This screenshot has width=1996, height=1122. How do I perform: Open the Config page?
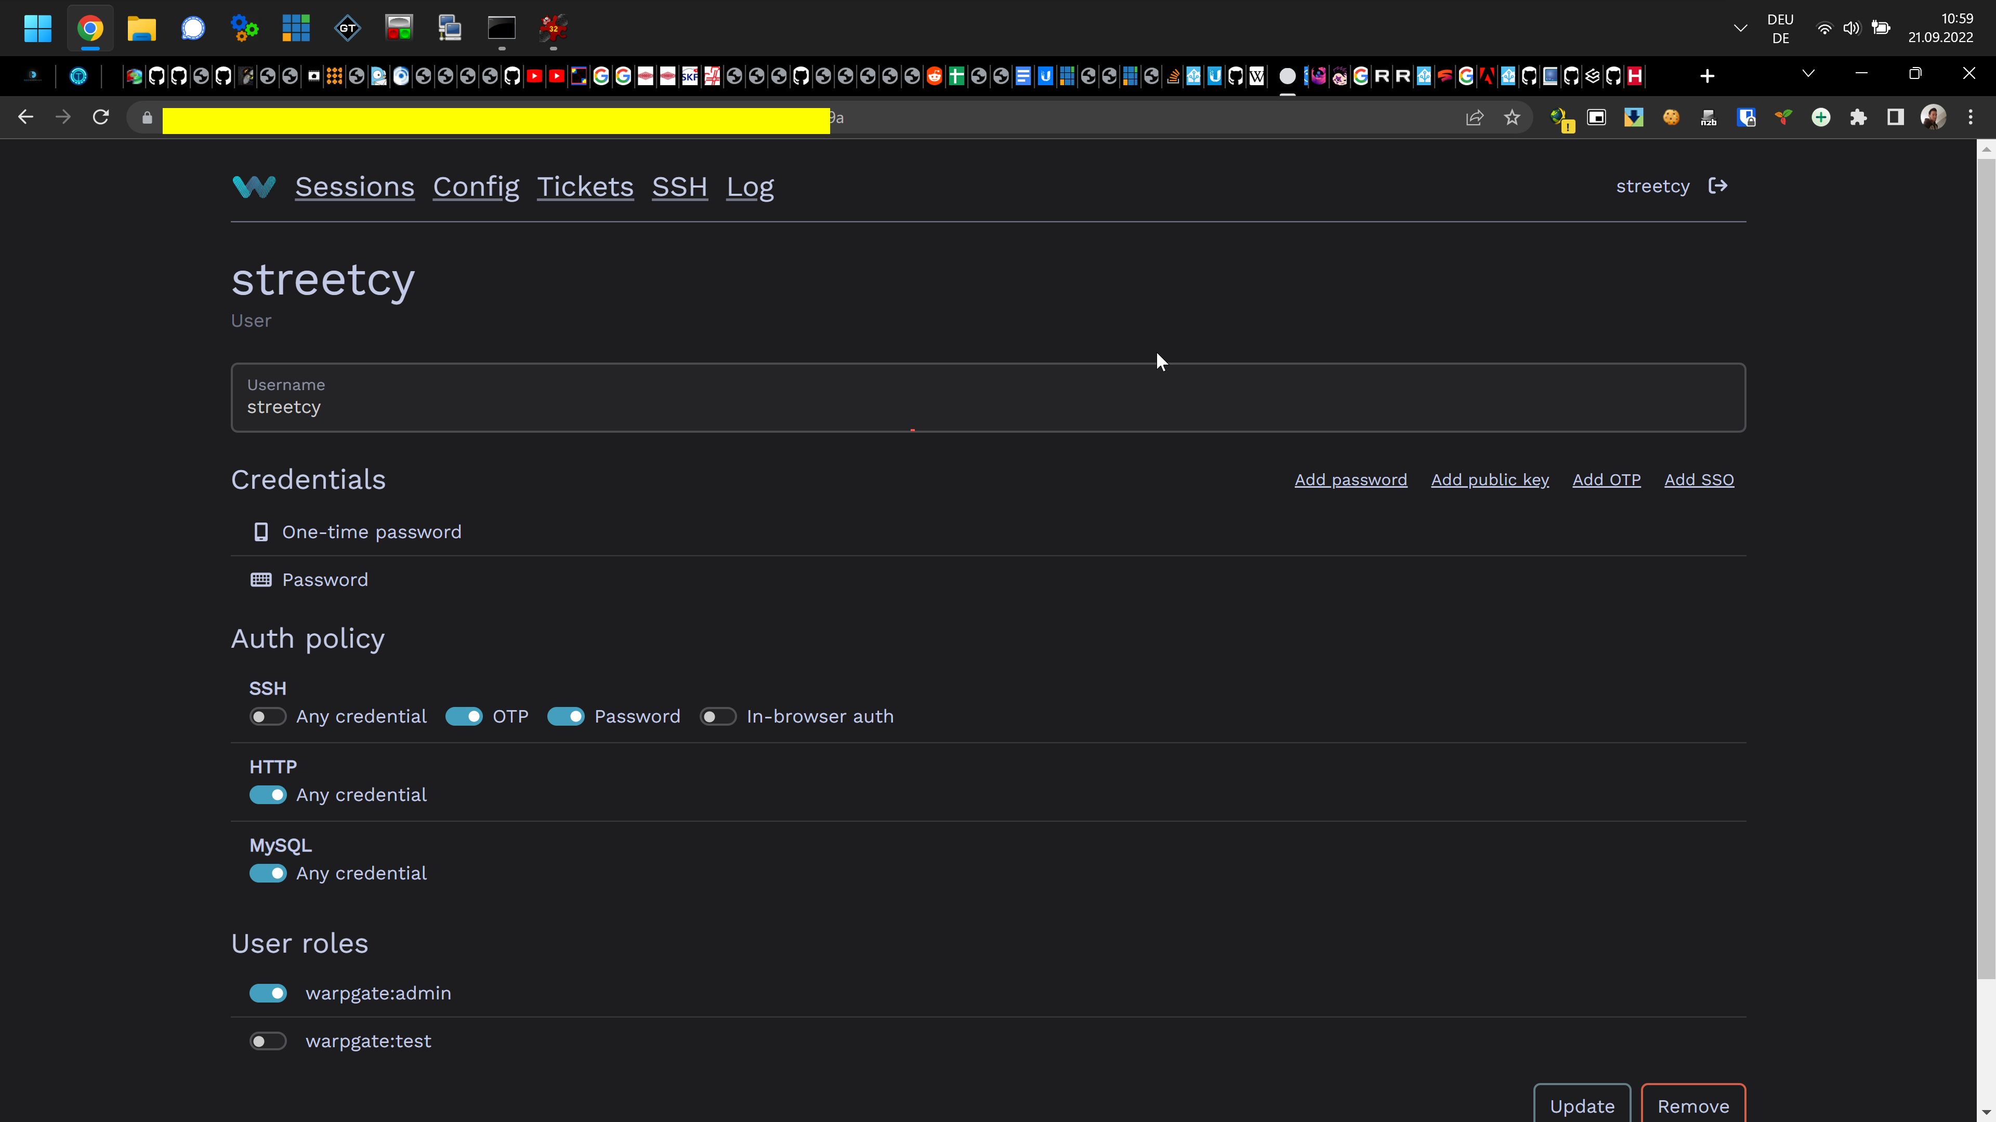pos(476,186)
